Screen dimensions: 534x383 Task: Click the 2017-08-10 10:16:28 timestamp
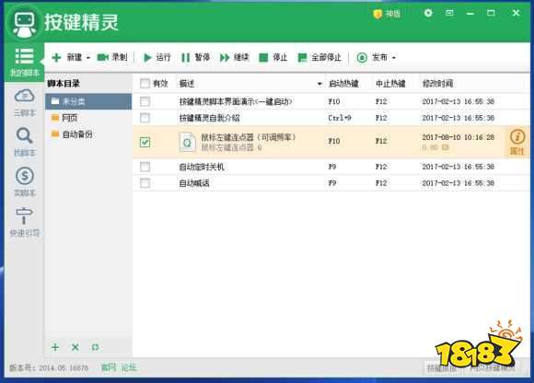459,137
